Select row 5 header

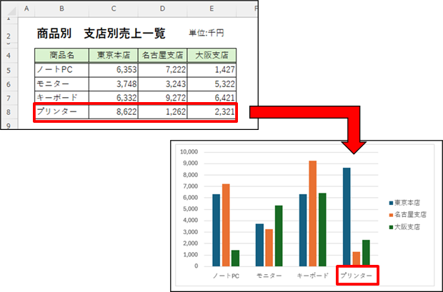click(x=8, y=70)
